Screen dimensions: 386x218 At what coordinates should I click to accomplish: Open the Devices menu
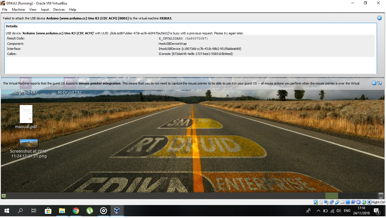click(59, 10)
